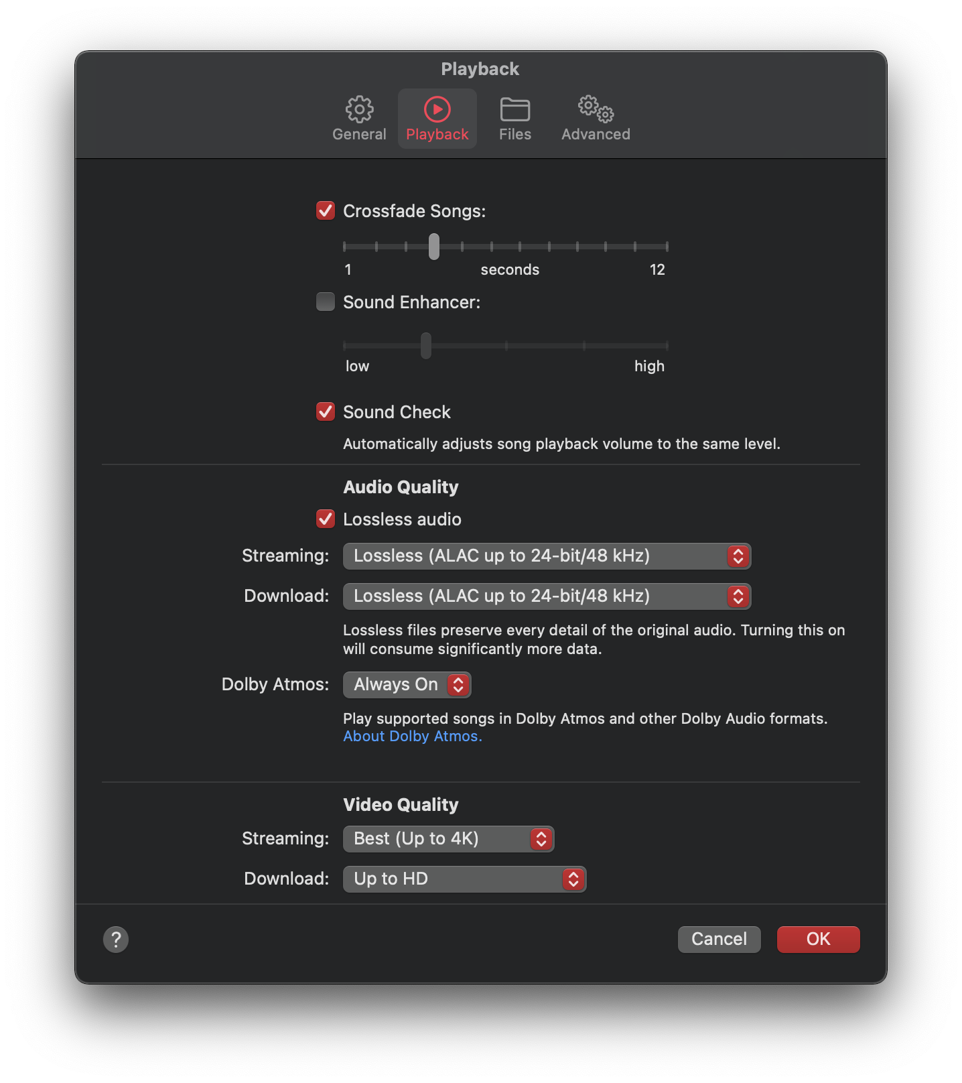Open the Files folder icon
This screenshot has height=1083, width=962.
515,109
